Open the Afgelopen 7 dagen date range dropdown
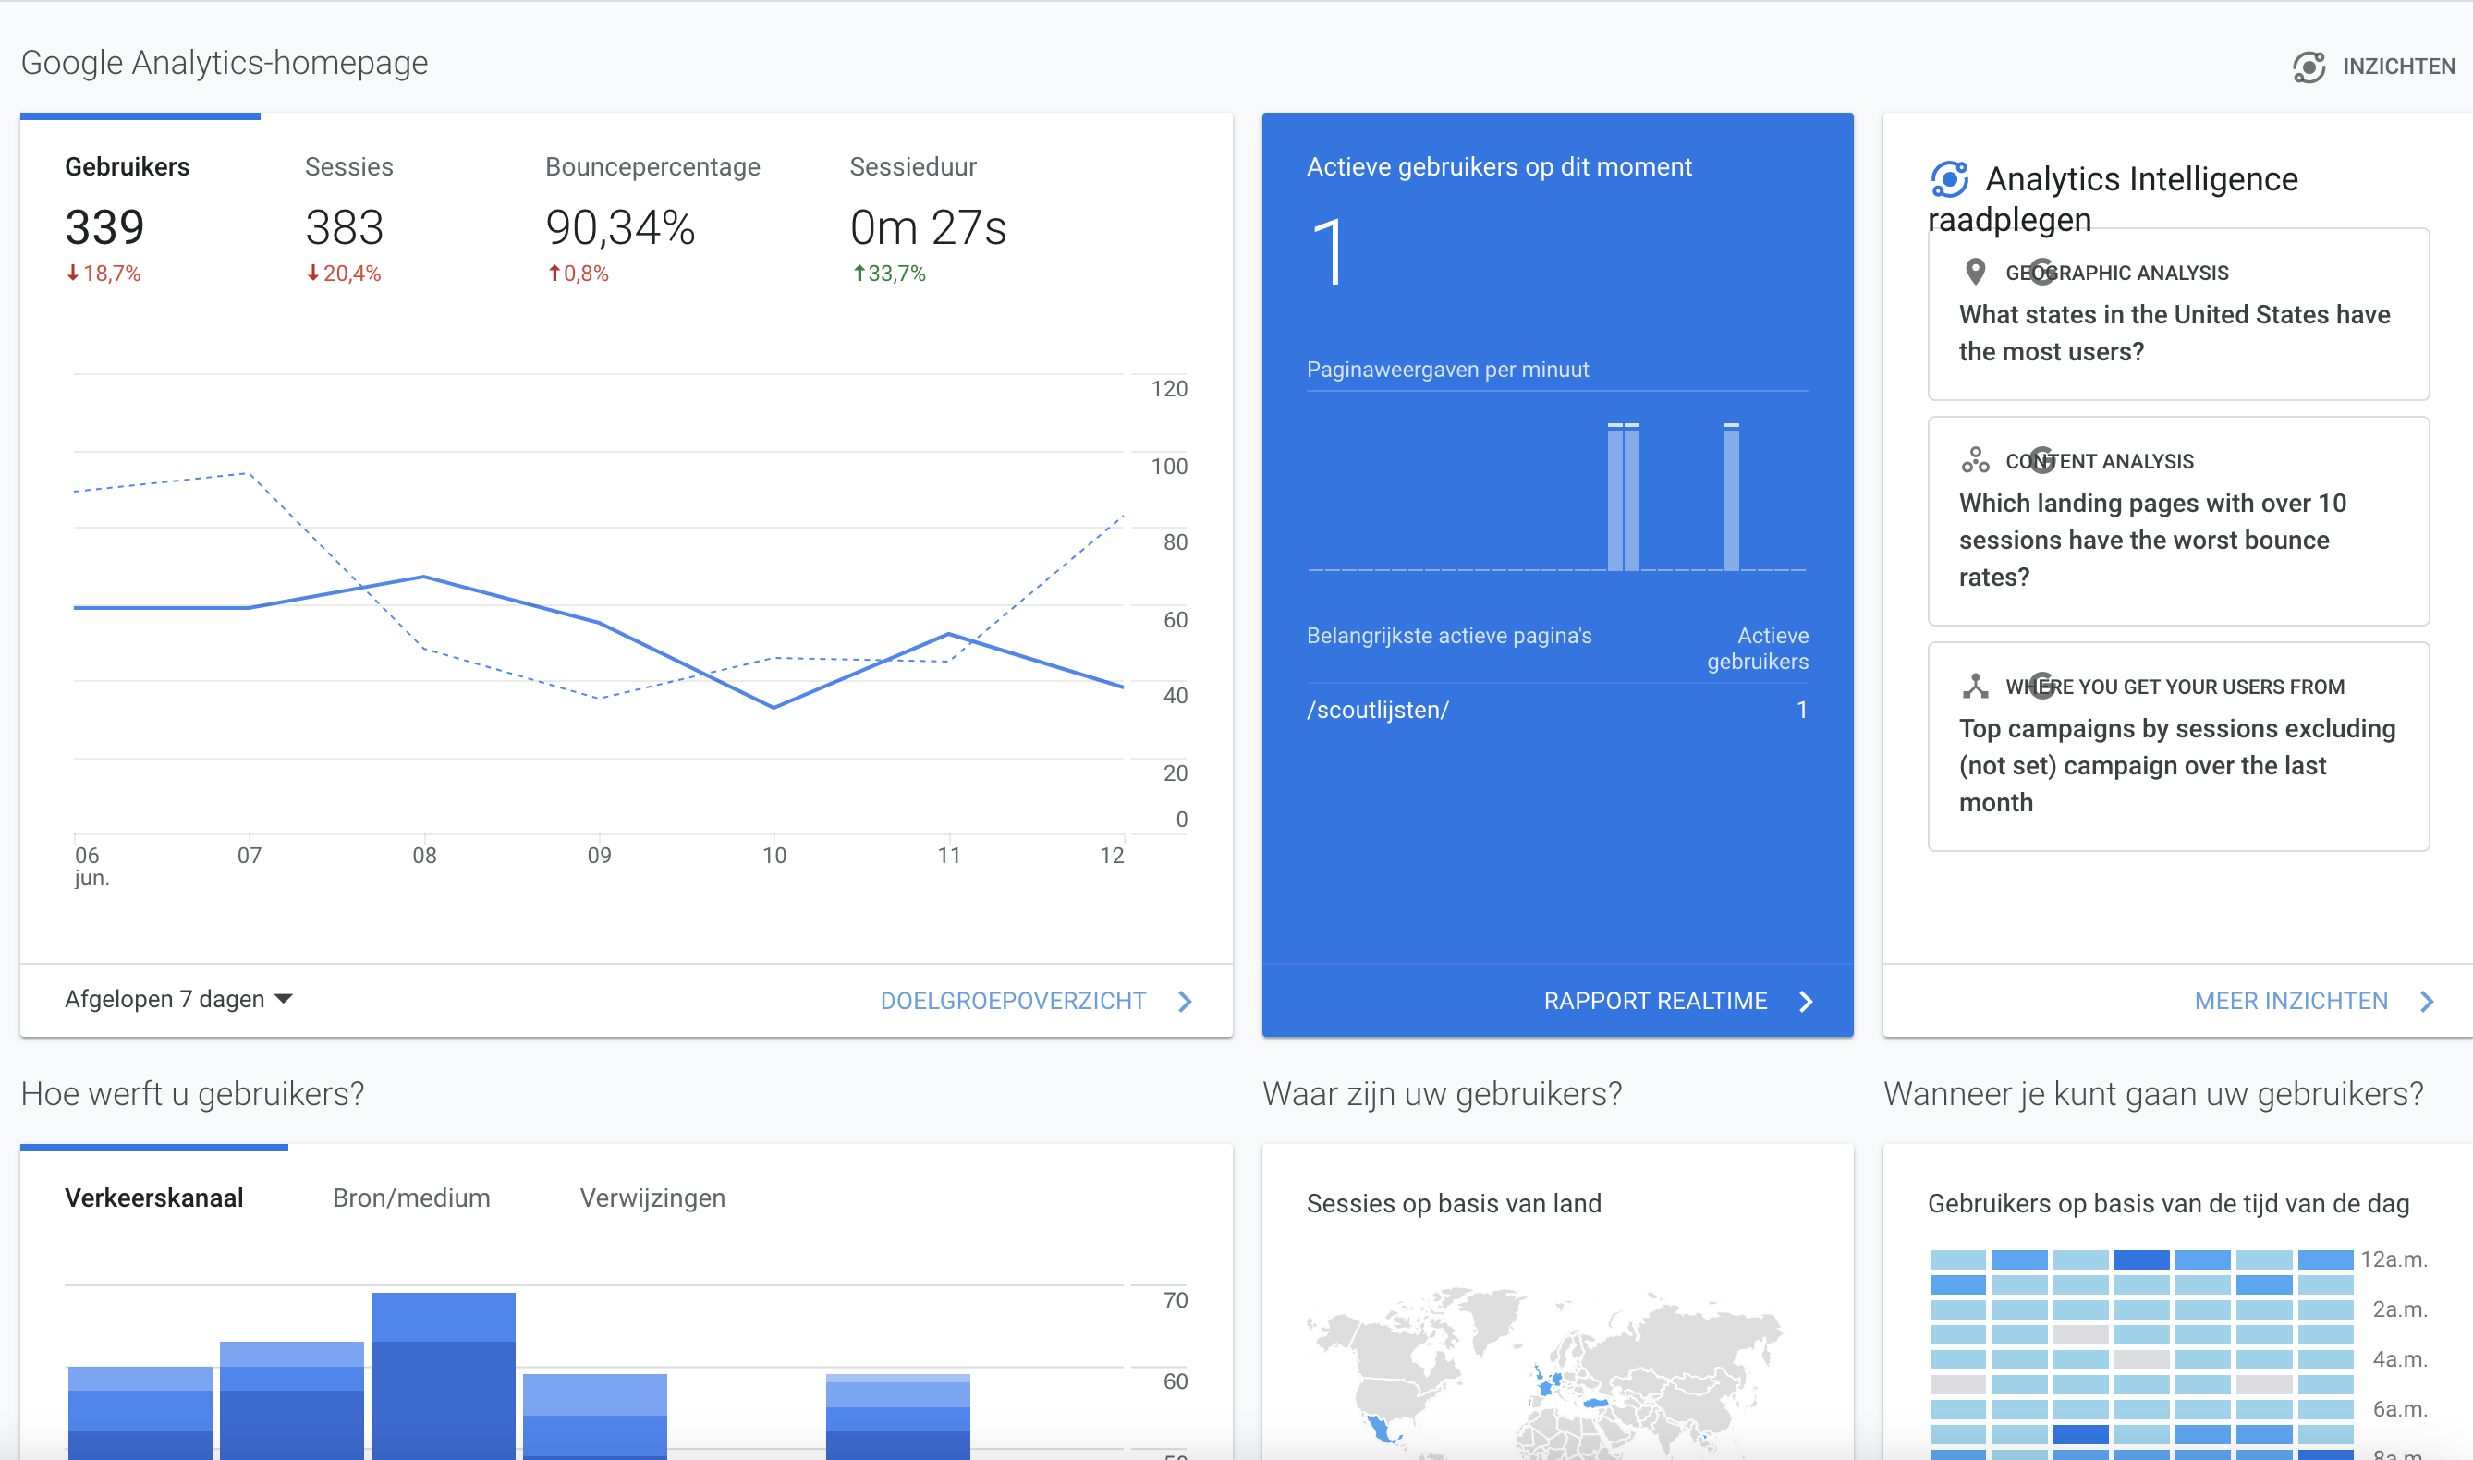The width and height of the screenshot is (2473, 1460). point(179,1000)
